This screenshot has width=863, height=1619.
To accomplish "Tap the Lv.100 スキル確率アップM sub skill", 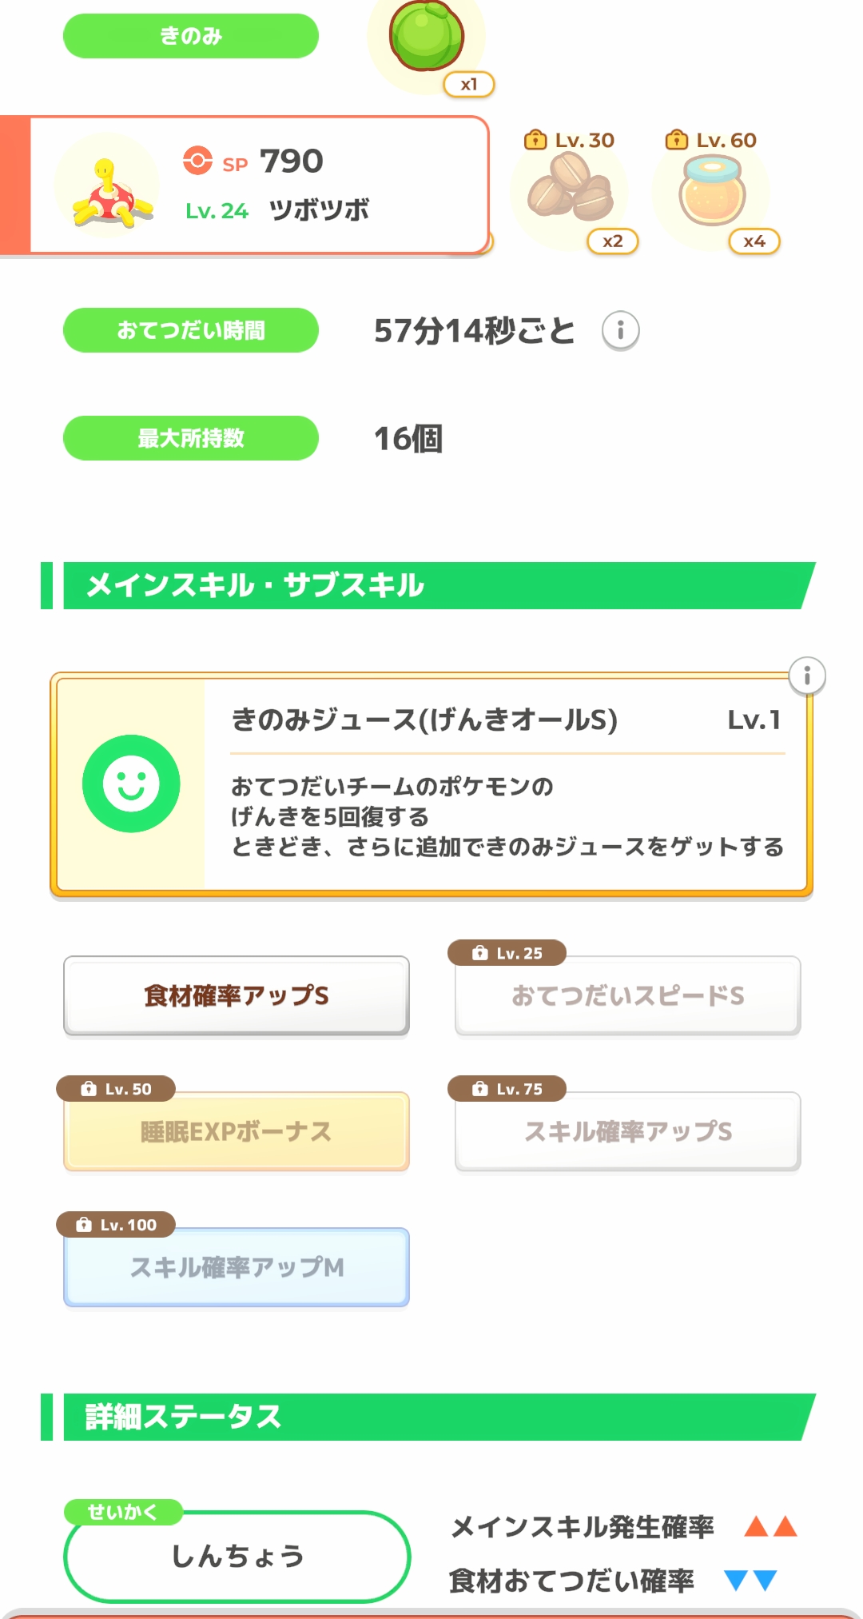I will 237,1267.
